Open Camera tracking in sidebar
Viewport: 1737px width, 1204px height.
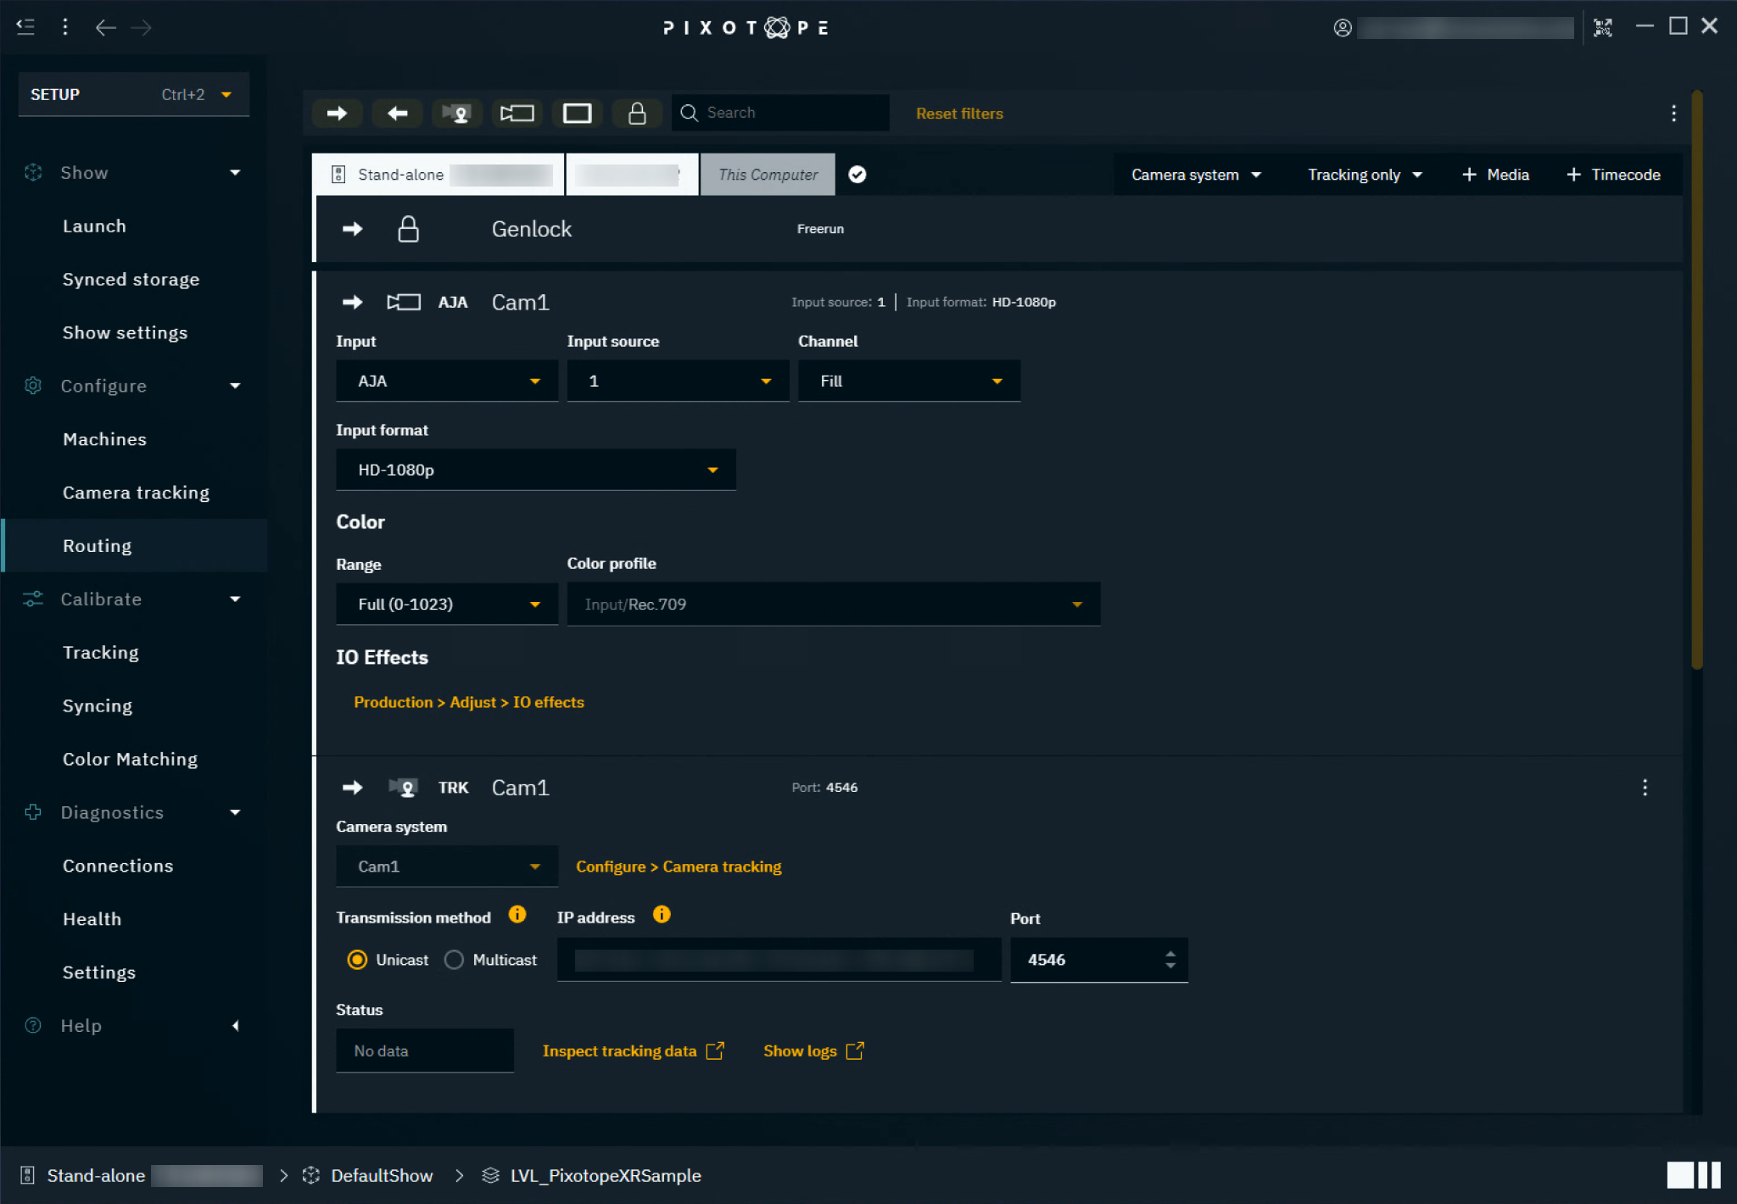click(x=136, y=493)
